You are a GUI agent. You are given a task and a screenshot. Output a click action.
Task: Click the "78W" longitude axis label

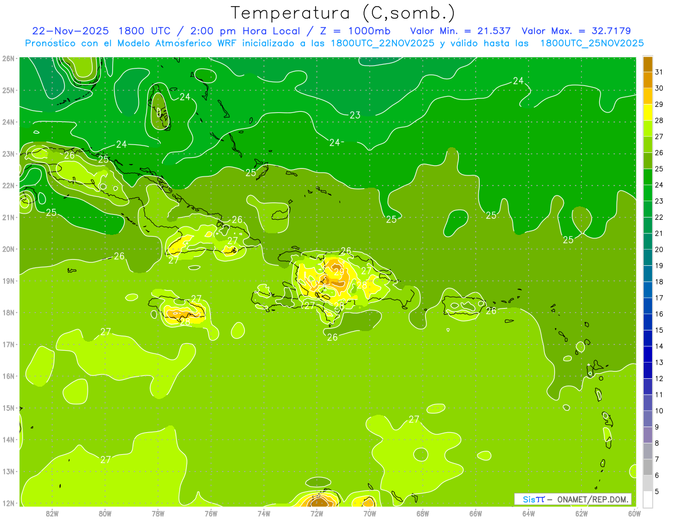point(158,513)
